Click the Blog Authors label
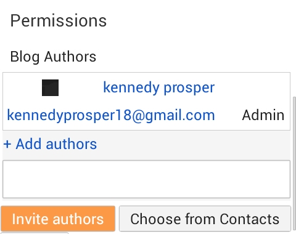296x234 pixels. tap(53, 57)
